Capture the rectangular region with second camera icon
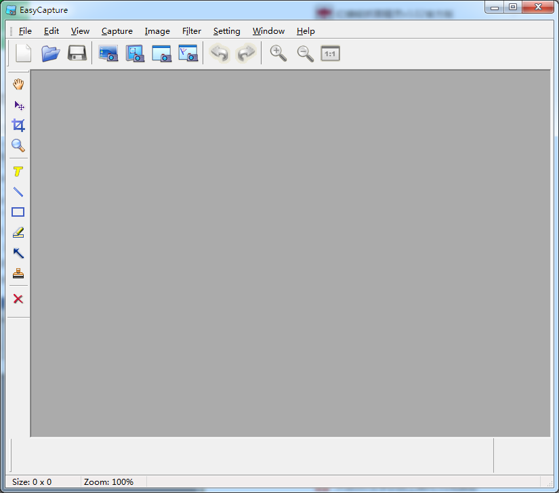 coord(135,53)
